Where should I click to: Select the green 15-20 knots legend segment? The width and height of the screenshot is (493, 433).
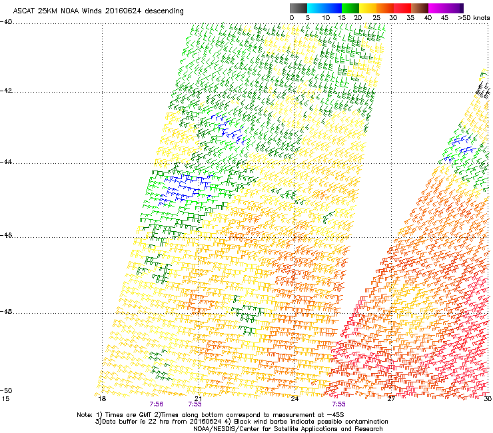point(350,8)
